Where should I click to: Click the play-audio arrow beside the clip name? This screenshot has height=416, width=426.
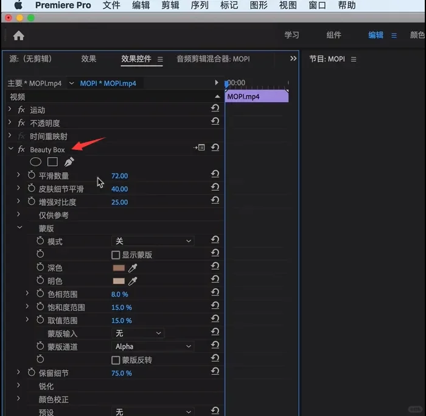click(x=217, y=82)
